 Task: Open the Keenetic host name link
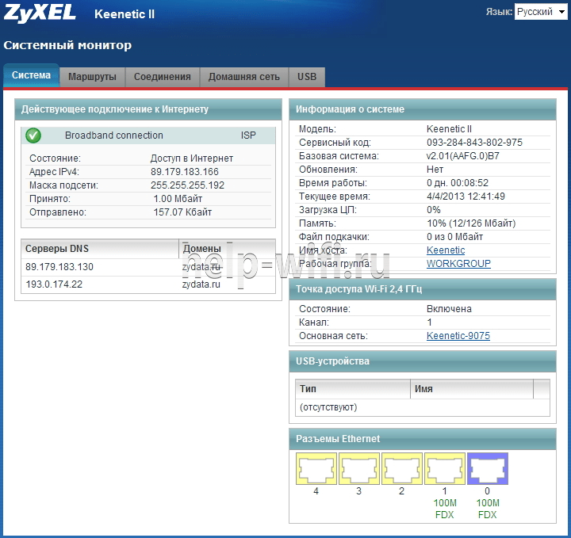[446, 250]
